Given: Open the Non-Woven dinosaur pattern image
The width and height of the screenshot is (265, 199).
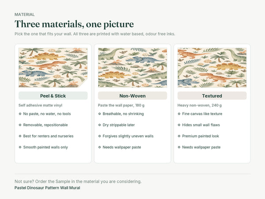Looking at the screenshot, I should pos(132,68).
